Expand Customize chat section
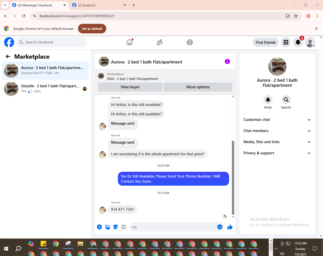The height and width of the screenshot is (256, 323). coord(277,120)
